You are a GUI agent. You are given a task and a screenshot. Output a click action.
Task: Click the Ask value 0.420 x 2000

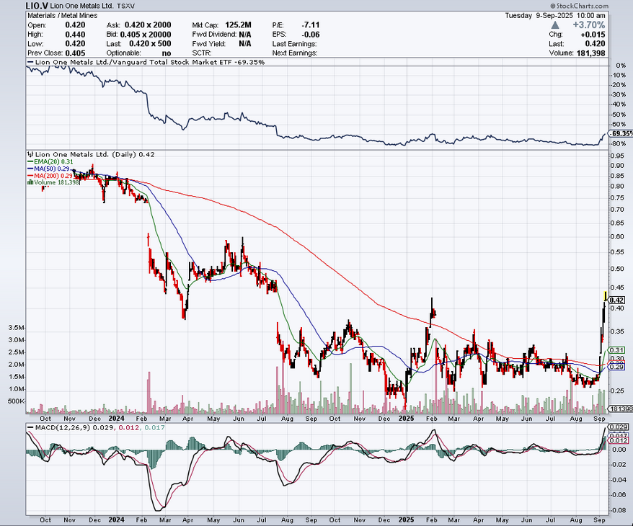pyautogui.click(x=148, y=25)
